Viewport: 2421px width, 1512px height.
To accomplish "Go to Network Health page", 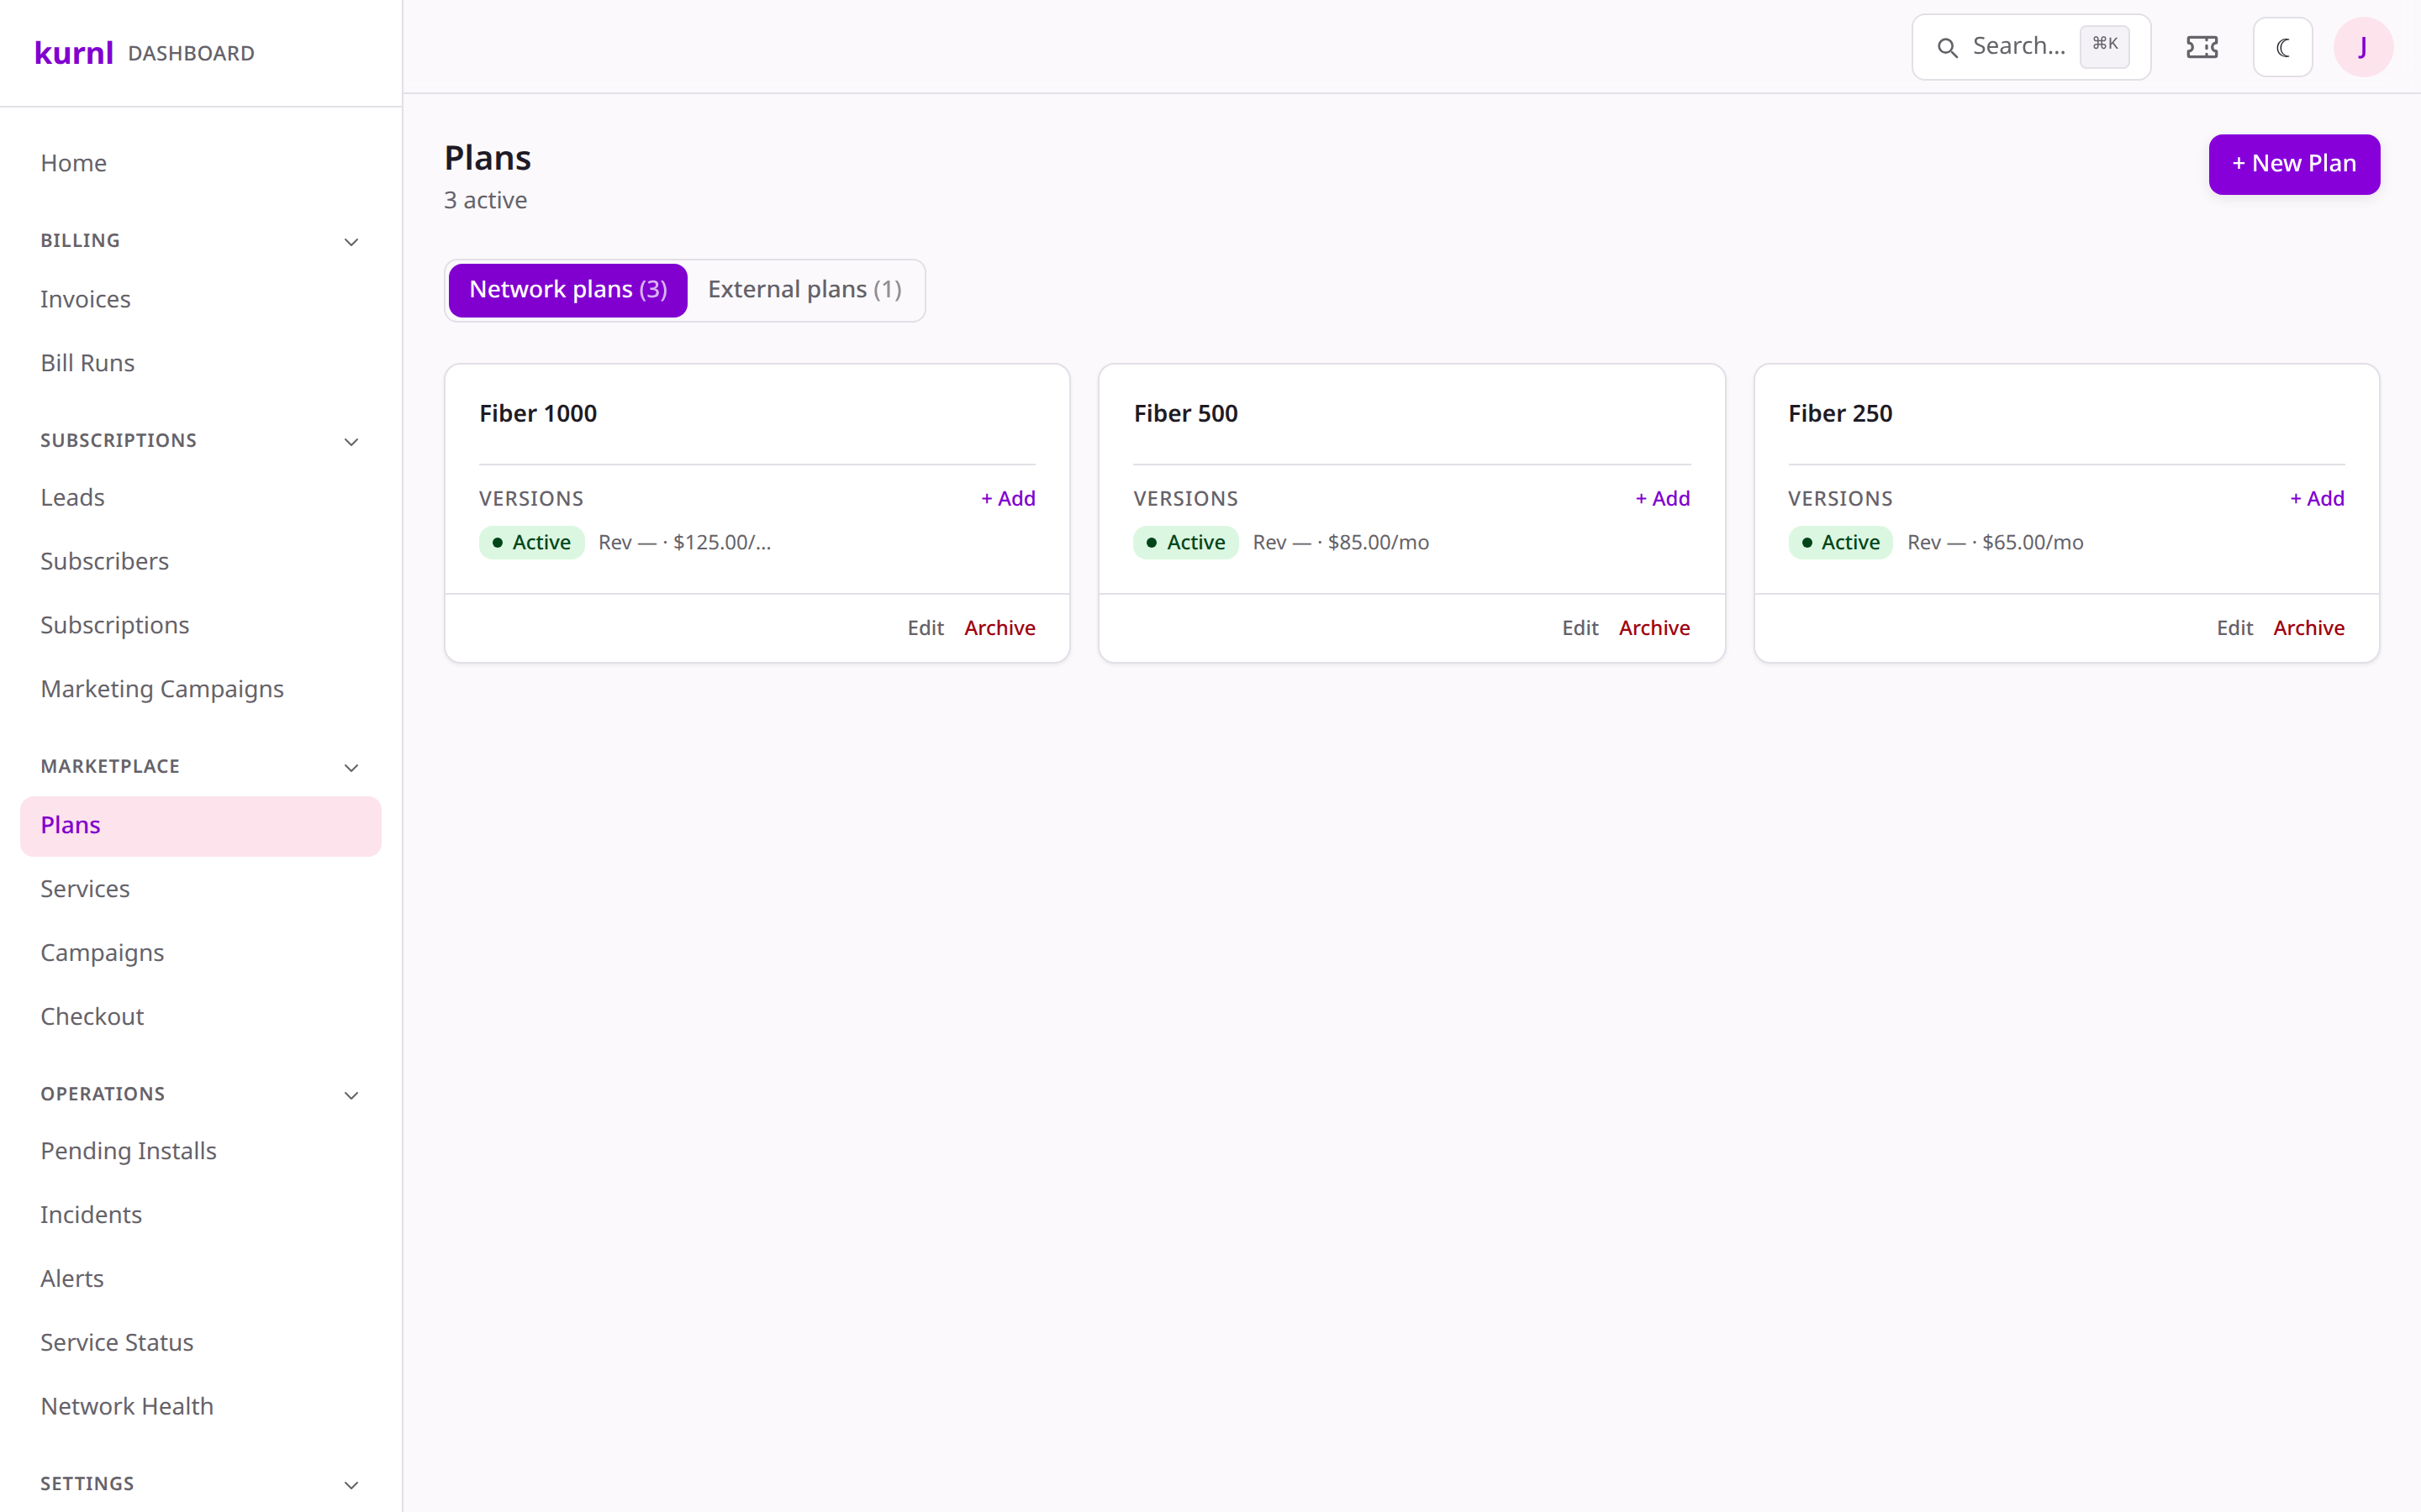I will pyautogui.click(x=127, y=1406).
